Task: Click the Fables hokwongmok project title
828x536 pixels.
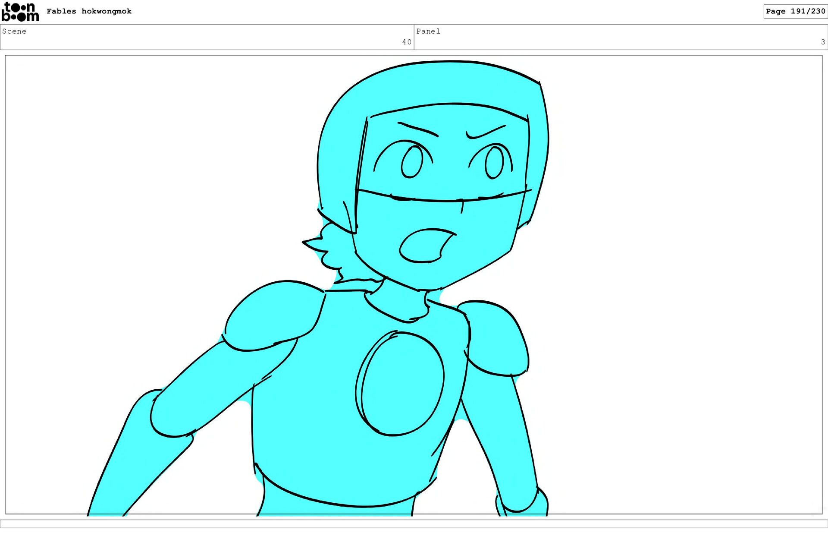Action: (x=89, y=11)
